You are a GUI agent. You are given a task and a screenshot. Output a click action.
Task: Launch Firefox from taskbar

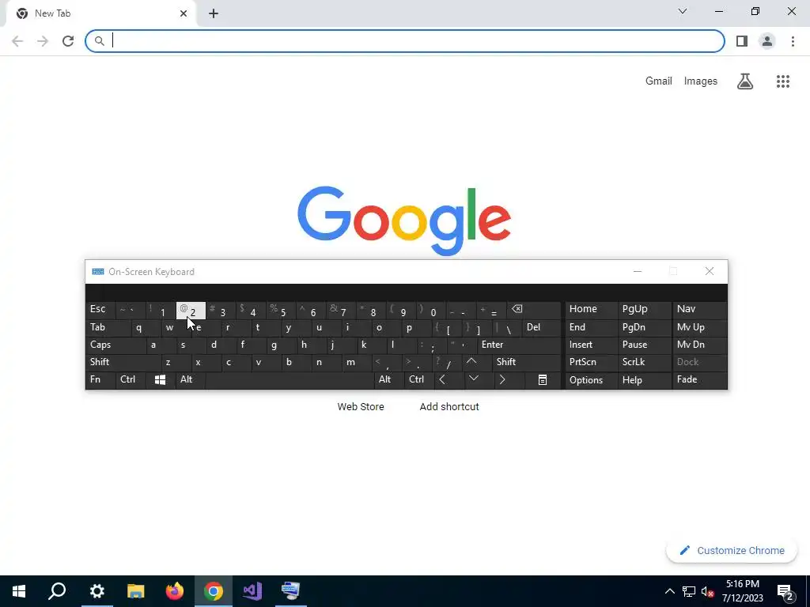[175, 591]
